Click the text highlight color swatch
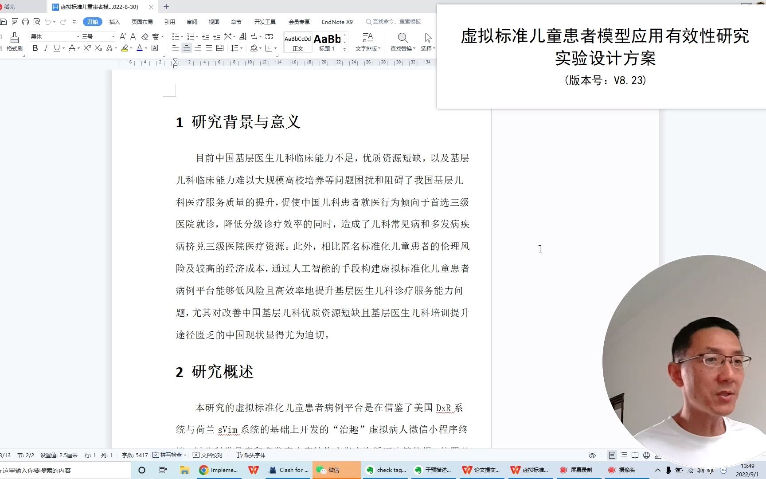This screenshot has width=766, height=479. (125, 48)
